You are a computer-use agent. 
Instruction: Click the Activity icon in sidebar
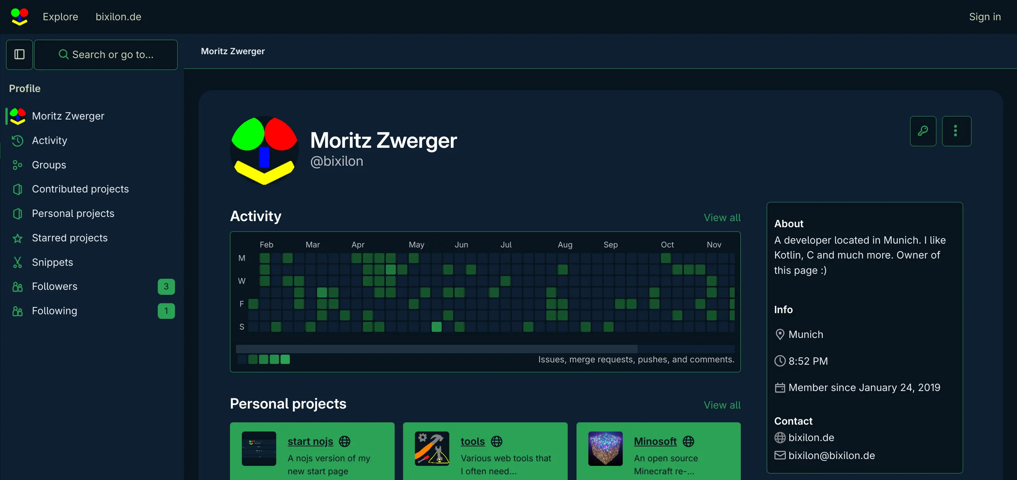click(x=18, y=140)
